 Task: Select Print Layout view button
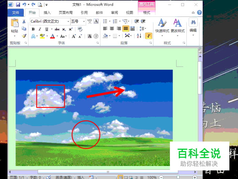click(x=120, y=177)
